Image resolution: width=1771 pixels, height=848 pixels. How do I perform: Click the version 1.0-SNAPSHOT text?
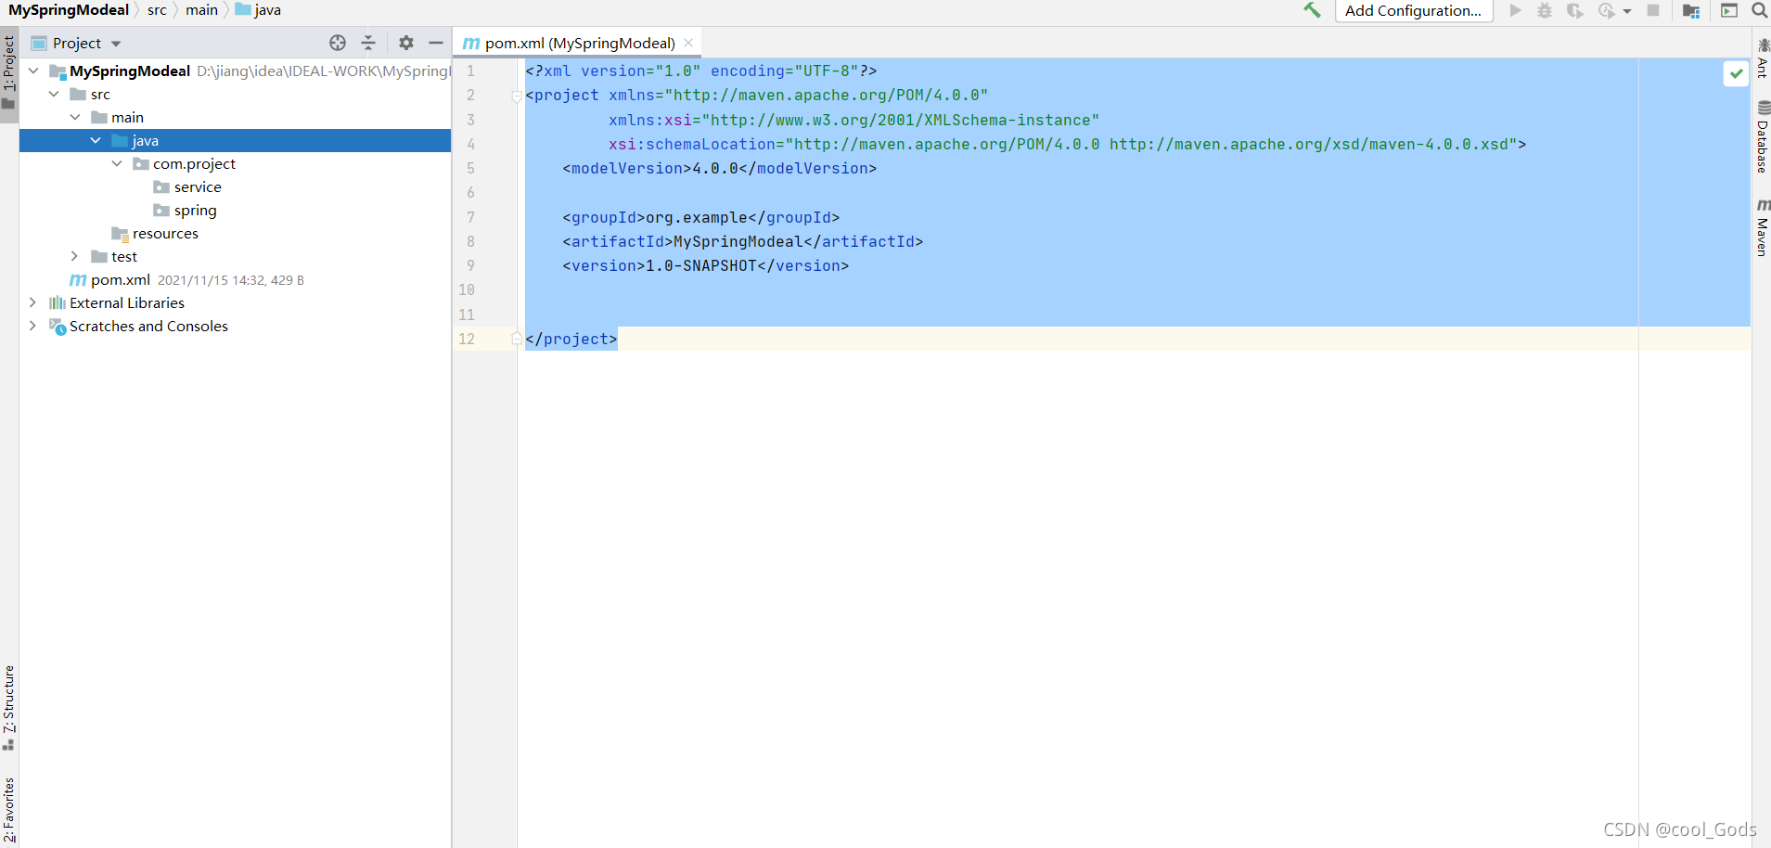[705, 265]
